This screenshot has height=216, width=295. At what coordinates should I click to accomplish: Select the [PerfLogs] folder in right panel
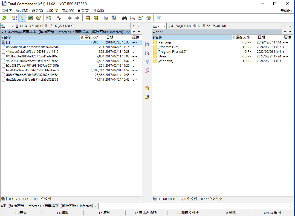point(222,42)
